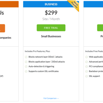Image resolution: width=103 pixels, height=103 pixels.
Task: Click checkmark beside network layer DDoS attacks
Action: click(26, 57)
